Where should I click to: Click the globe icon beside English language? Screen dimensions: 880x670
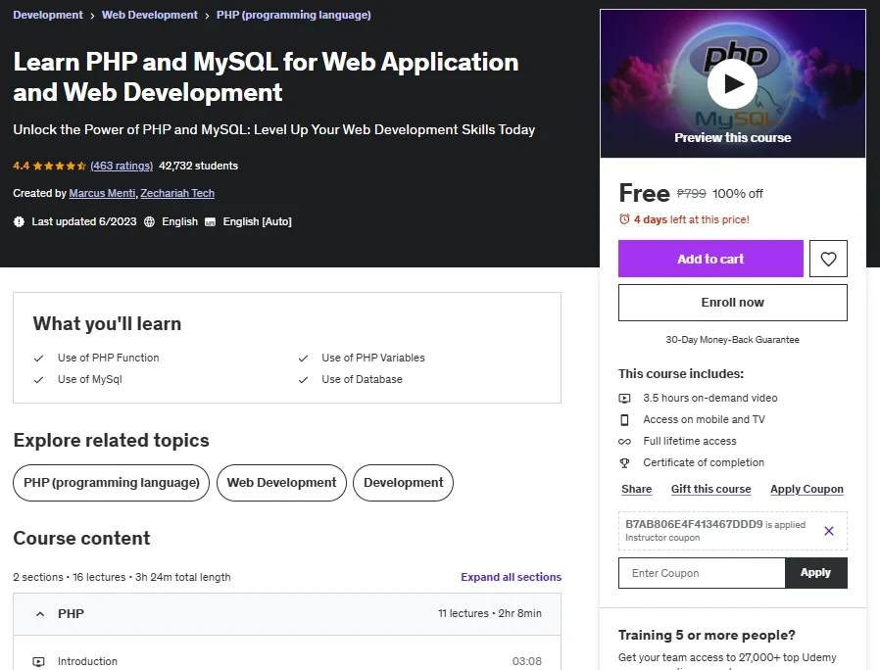pyautogui.click(x=149, y=221)
